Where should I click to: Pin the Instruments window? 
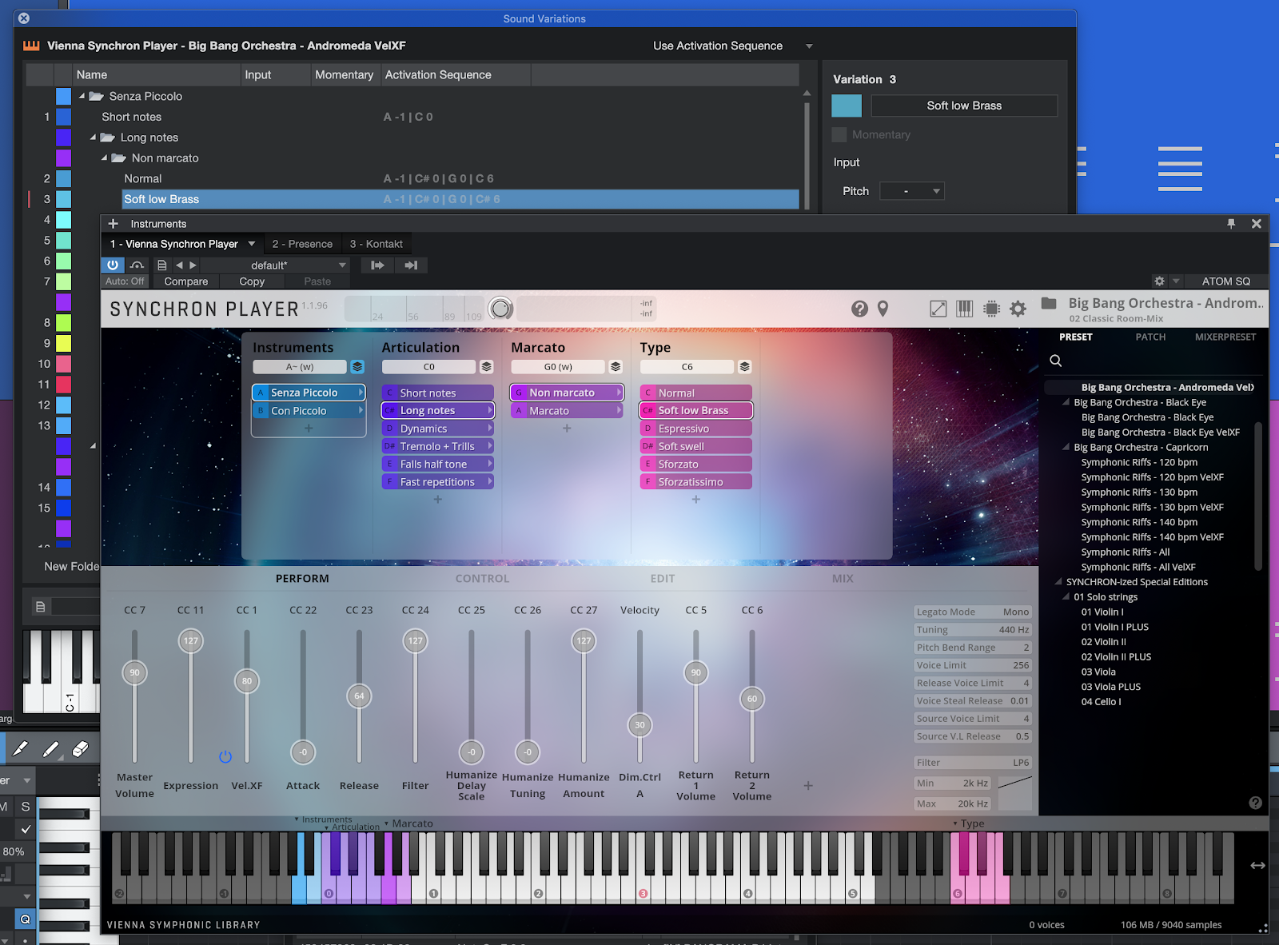click(1231, 224)
